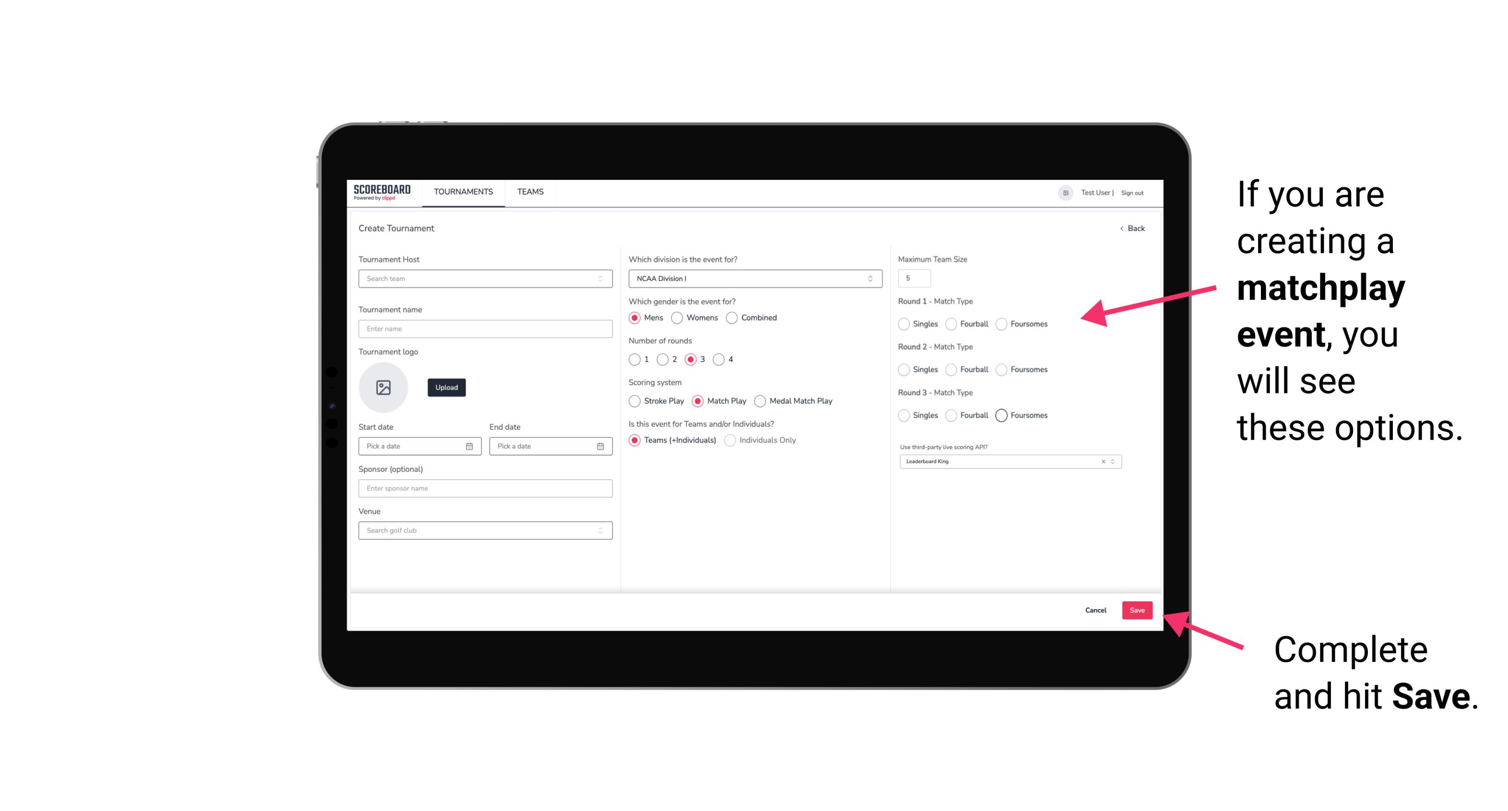Switch to the TOURNAMENTS tab
Screen dimensions: 1508x811
[x=463, y=192]
